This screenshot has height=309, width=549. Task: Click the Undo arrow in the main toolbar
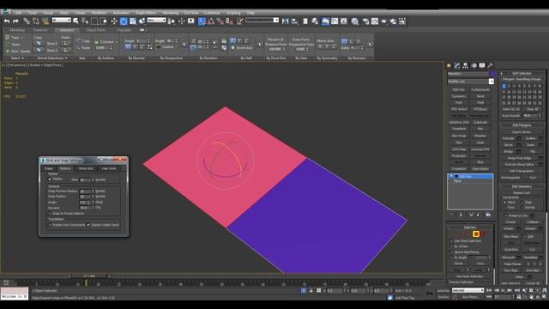[7, 21]
